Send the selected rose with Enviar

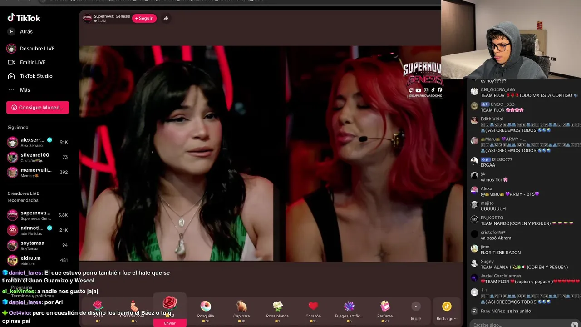pyautogui.click(x=170, y=323)
